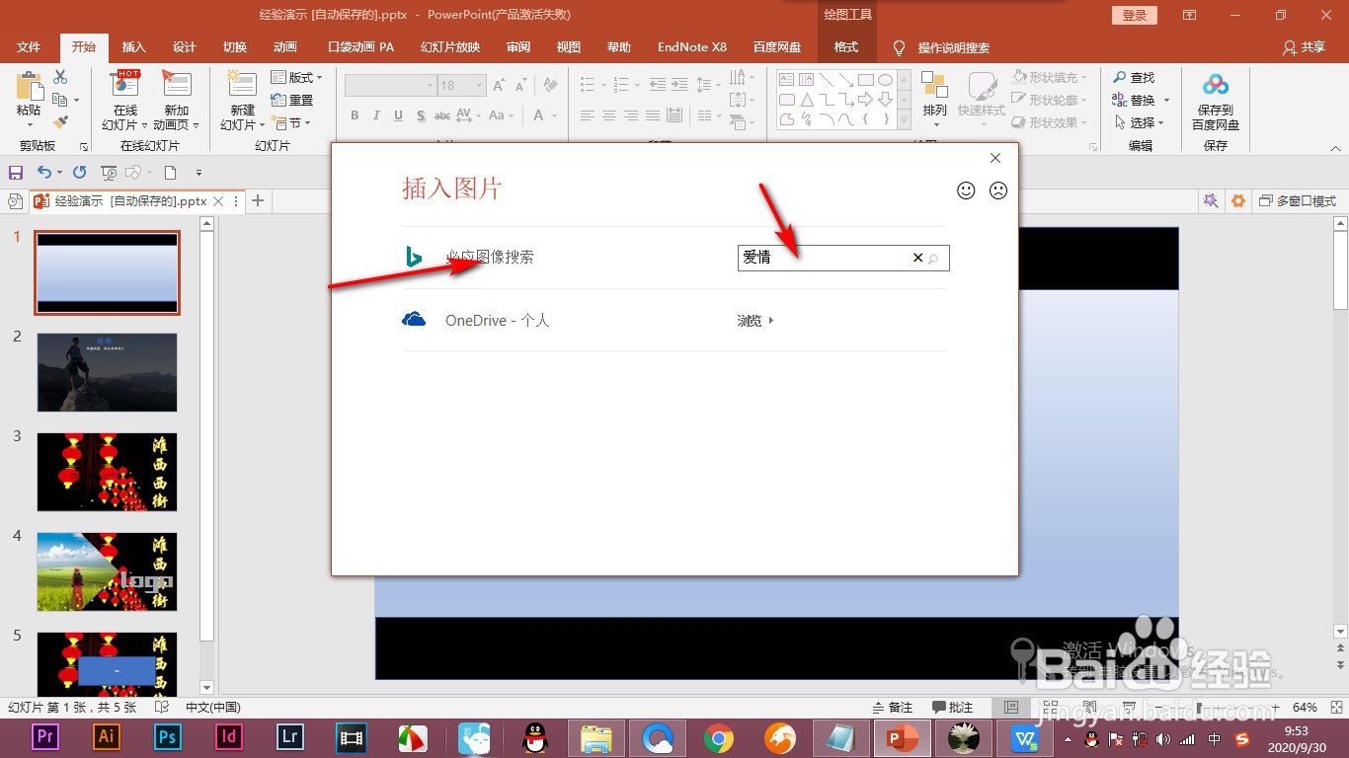Screen dimensions: 1349x758
Task: Click the 必应图像搜索 Bing image search label
Action: (x=490, y=257)
